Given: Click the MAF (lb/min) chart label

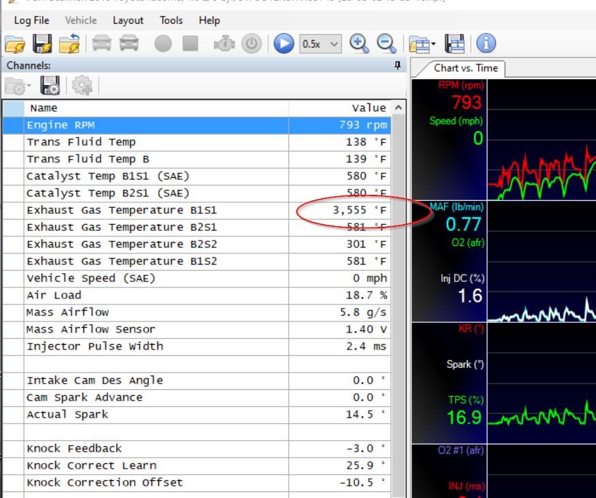Looking at the screenshot, I should click(457, 207).
